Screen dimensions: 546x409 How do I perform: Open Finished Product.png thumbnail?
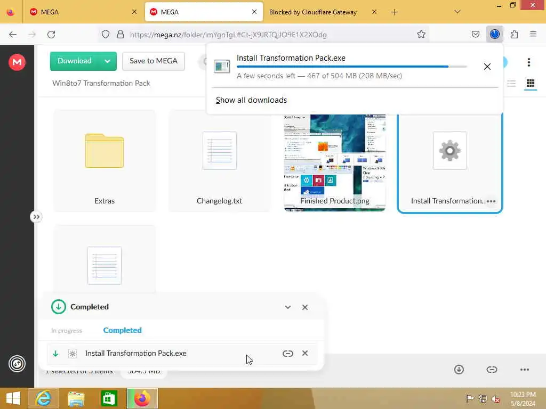(x=335, y=162)
